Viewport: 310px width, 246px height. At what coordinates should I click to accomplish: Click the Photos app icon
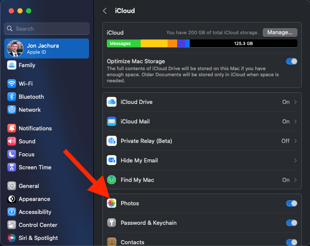[x=112, y=204]
